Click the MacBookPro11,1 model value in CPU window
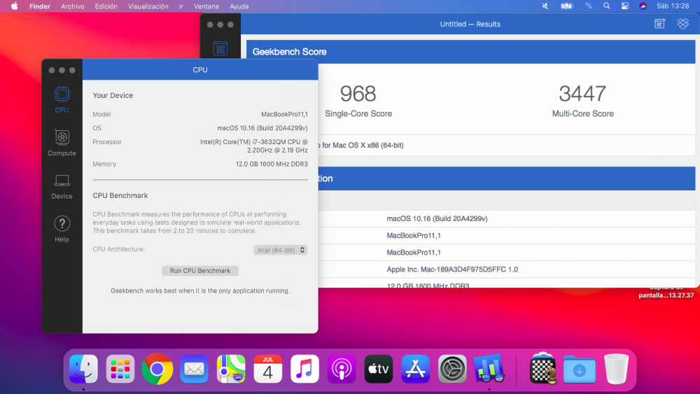This screenshot has height=394, width=700. coord(284,114)
